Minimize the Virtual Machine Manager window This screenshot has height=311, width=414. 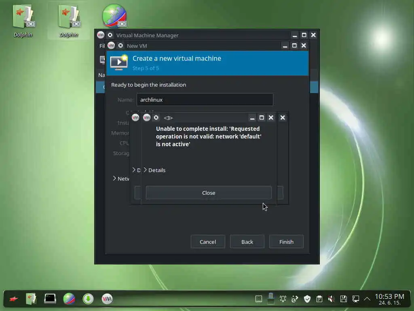295,35
